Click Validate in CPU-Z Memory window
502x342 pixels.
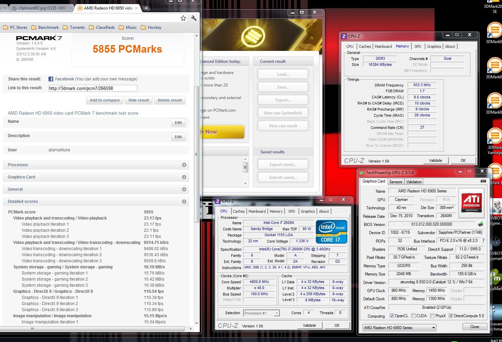(x=436, y=160)
